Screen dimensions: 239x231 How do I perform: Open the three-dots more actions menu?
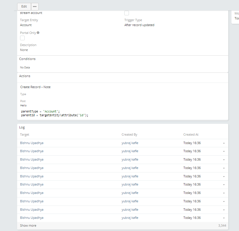35,6
